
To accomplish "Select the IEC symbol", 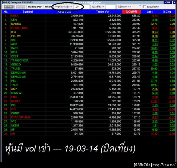I will pyautogui.click(x=13, y=32).
